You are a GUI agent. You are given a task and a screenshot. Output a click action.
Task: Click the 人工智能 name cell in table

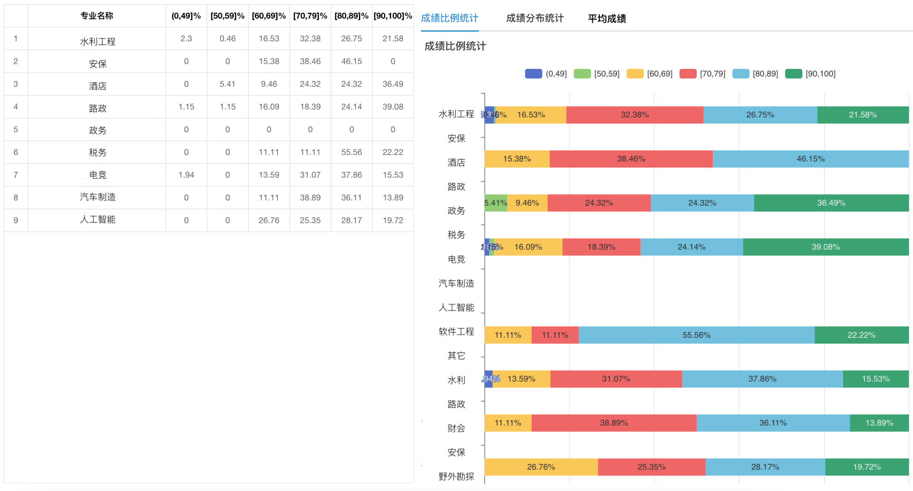[x=97, y=220]
